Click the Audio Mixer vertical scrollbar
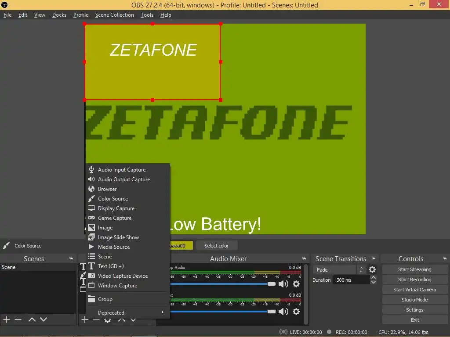Image resolution: width=450 pixels, height=337 pixels. click(306, 294)
